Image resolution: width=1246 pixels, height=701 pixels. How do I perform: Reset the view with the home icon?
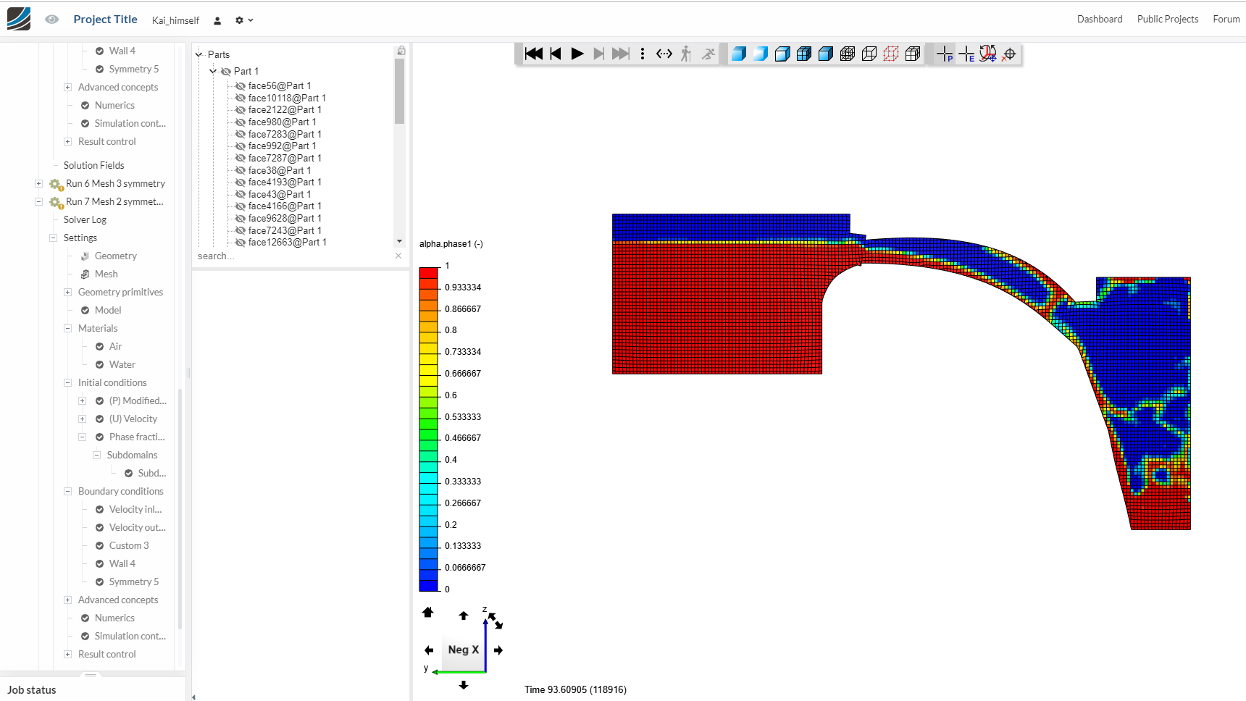pos(427,613)
